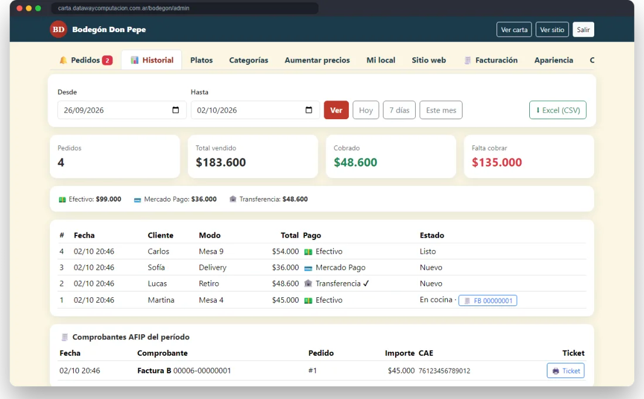Click the chart icon on Historial tab
Screen dimensions: 644x399
coord(135,60)
